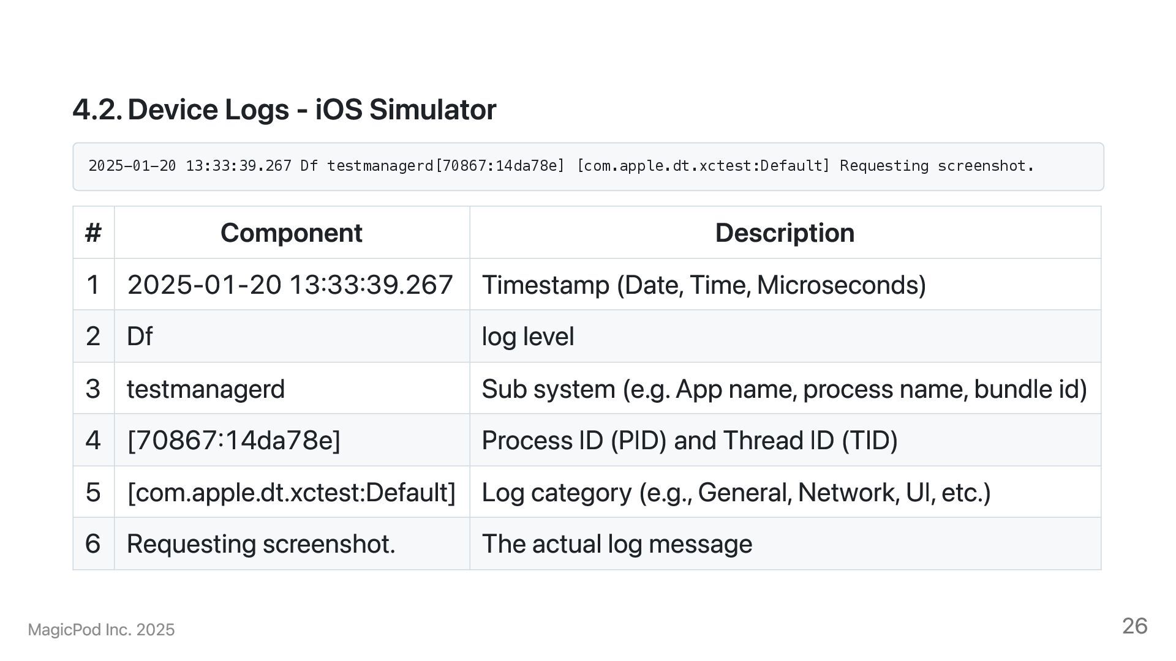The image size is (1176, 661).
Task: Click the Sub system description cell
Action: [x=784, y=389]
